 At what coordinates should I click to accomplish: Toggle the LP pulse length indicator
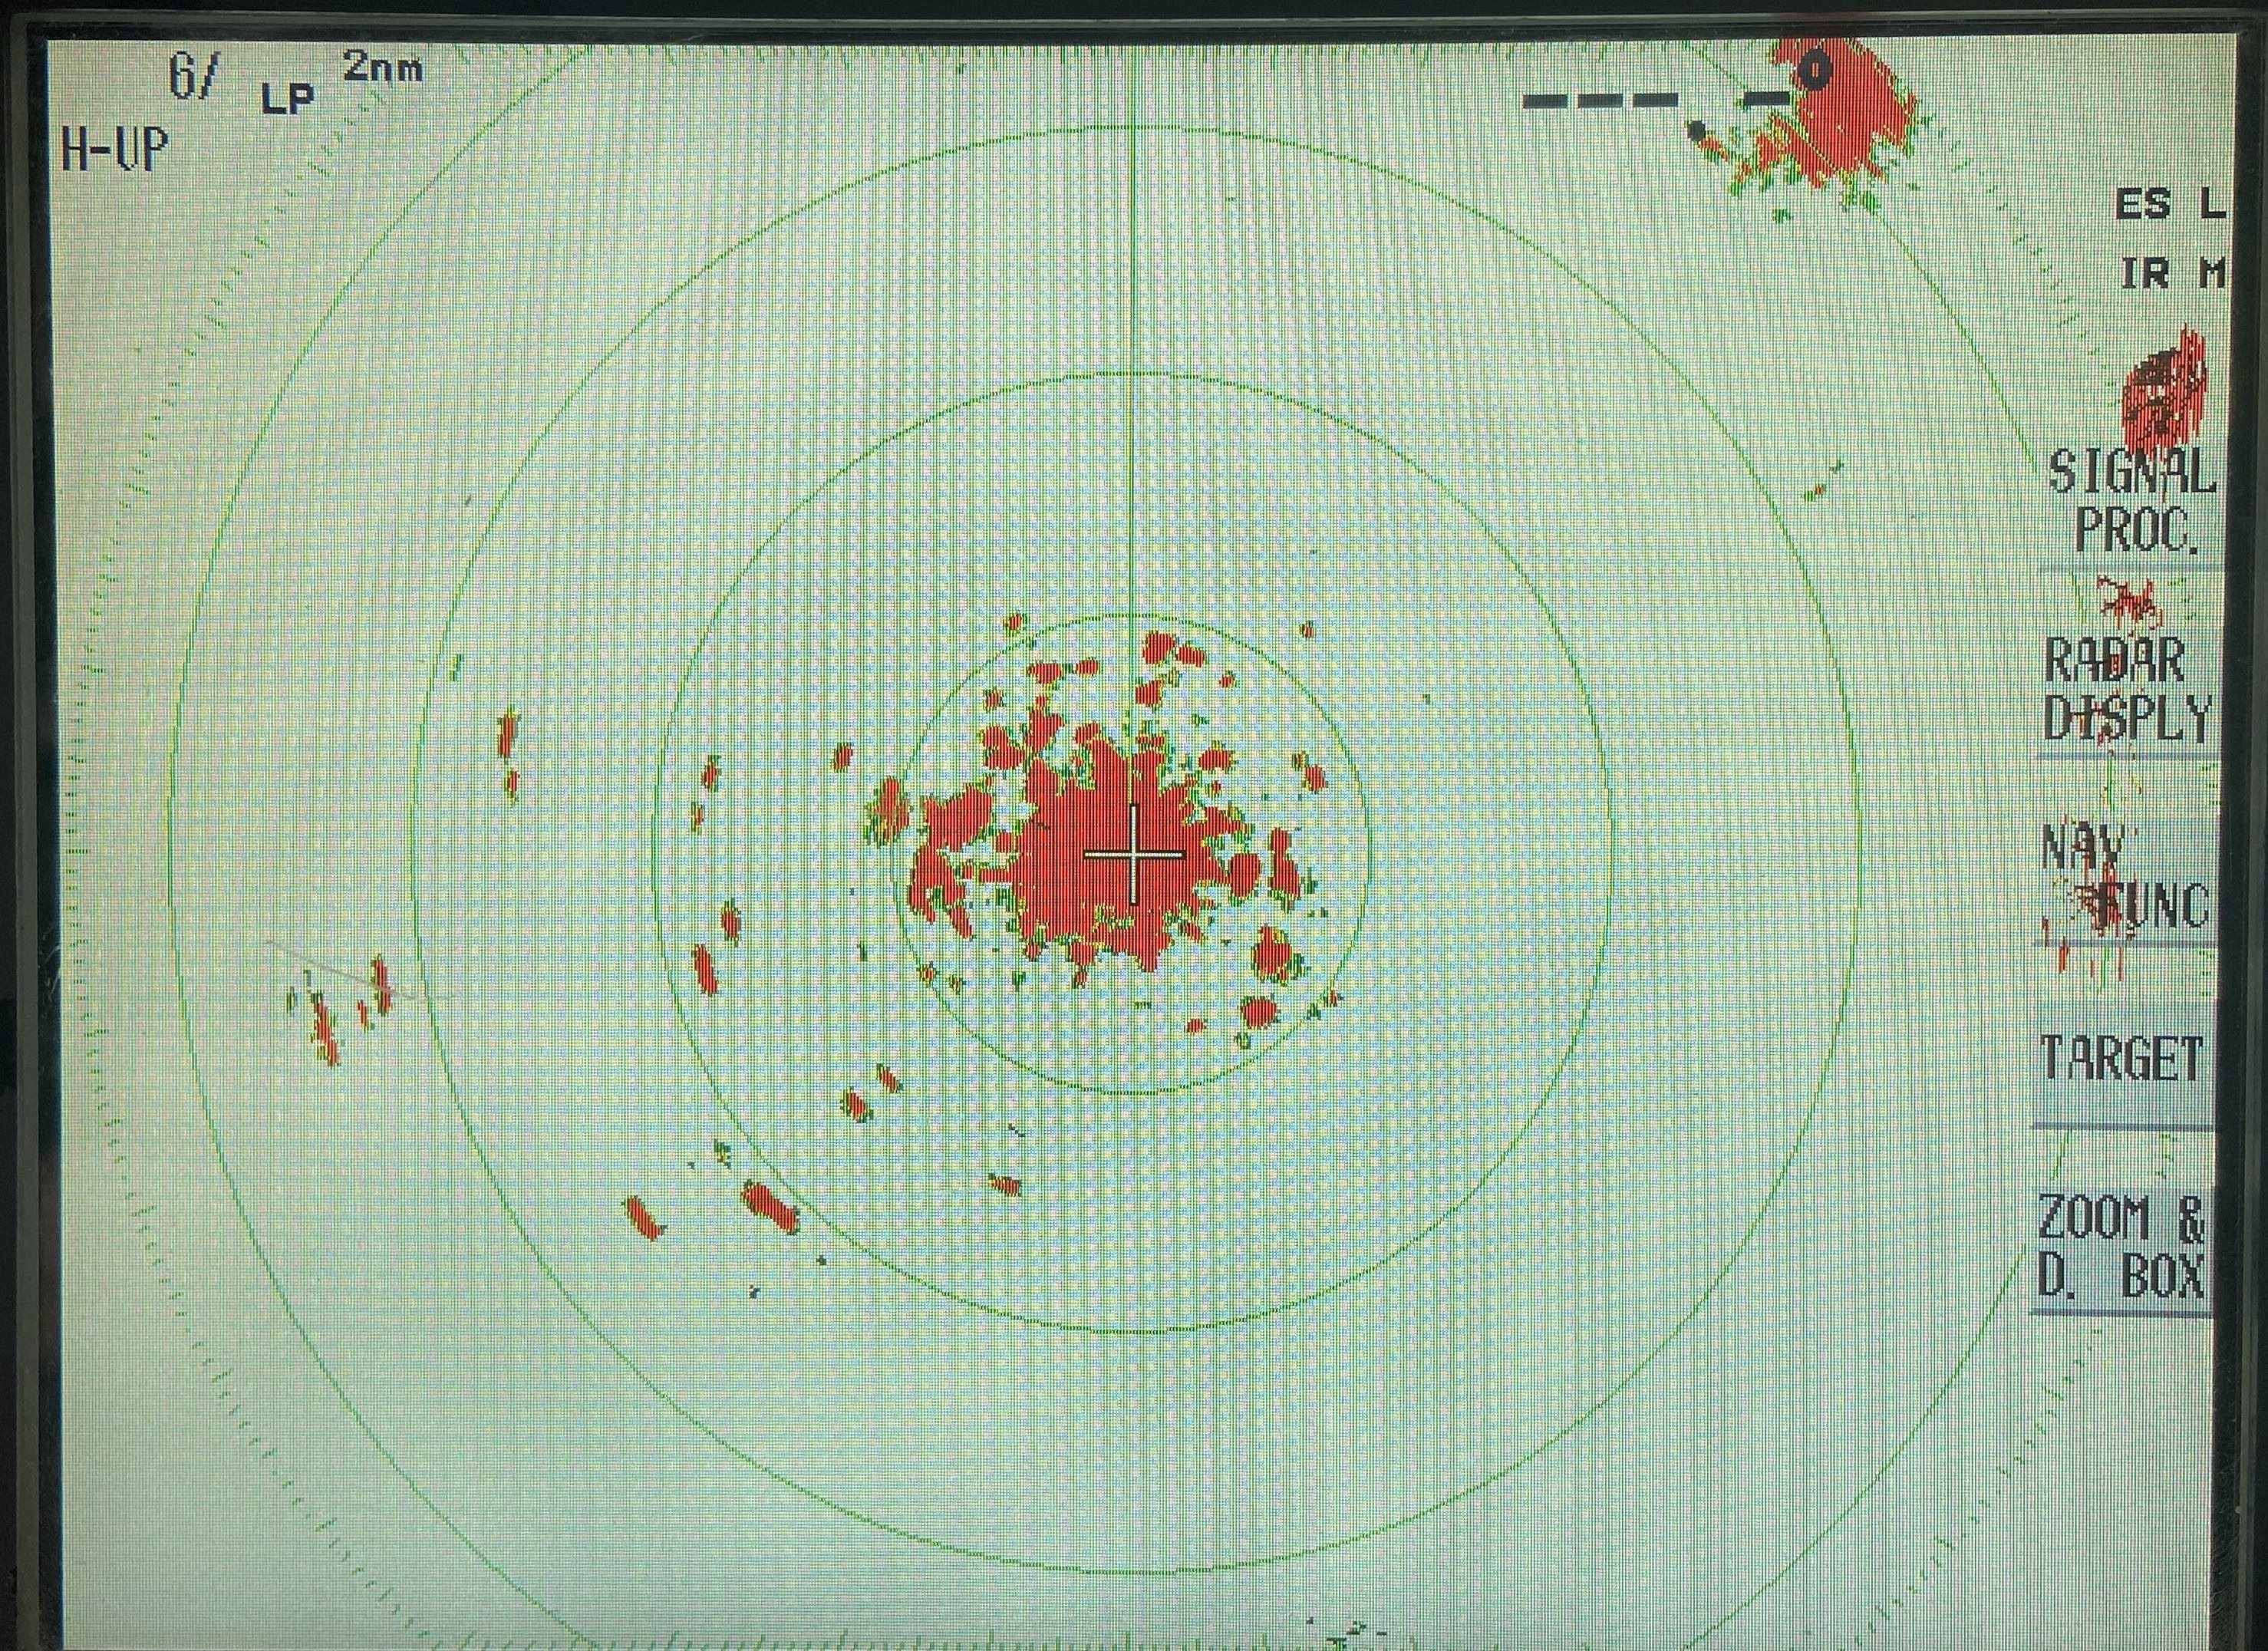pos(288,97)
